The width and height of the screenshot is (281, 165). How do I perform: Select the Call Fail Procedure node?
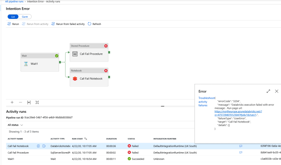click(89, 52)
